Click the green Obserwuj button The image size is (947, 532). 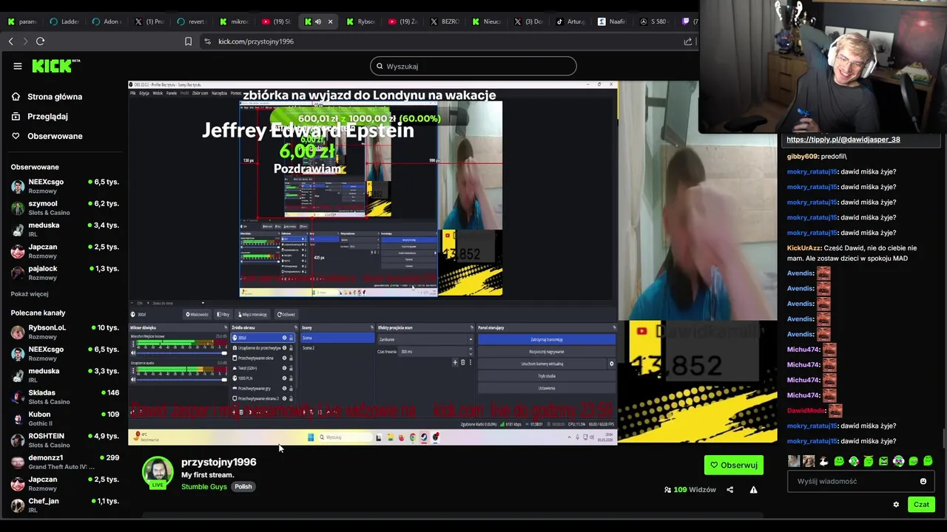[x=734, y=465]
